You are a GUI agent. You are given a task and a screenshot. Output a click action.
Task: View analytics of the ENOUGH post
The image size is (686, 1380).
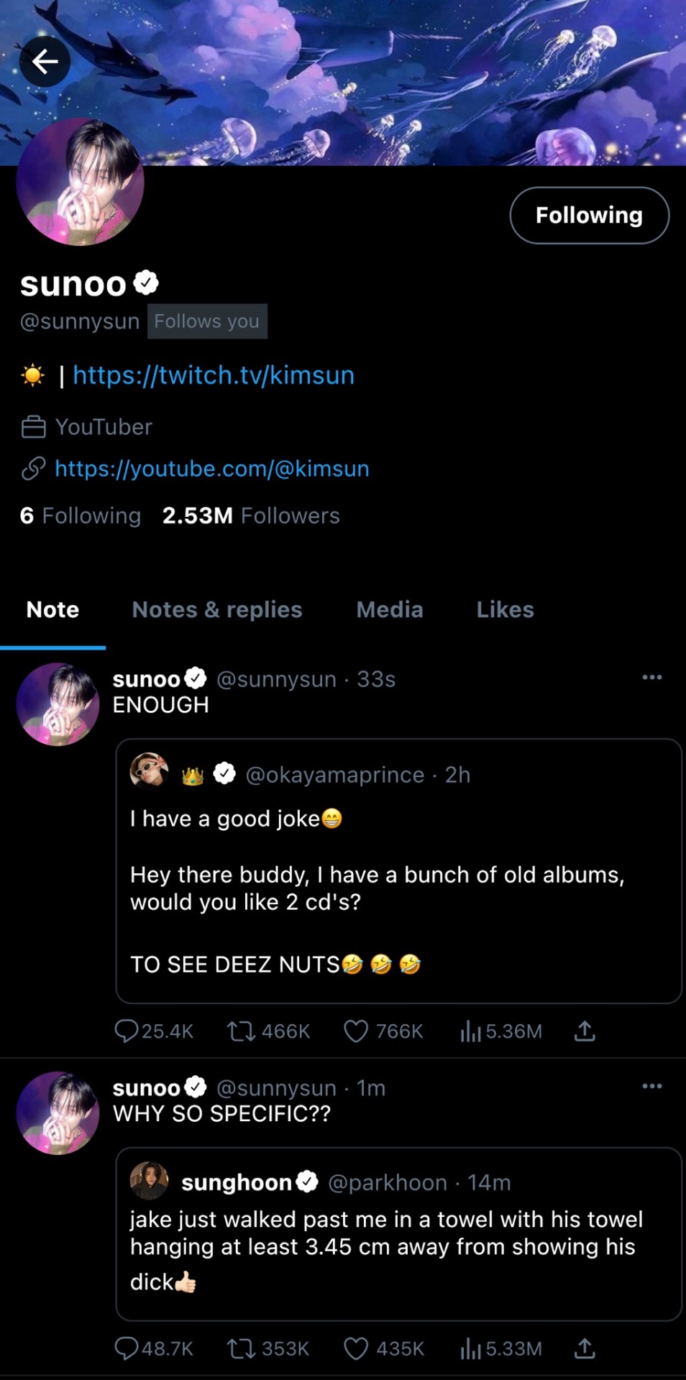point(471,1031)
